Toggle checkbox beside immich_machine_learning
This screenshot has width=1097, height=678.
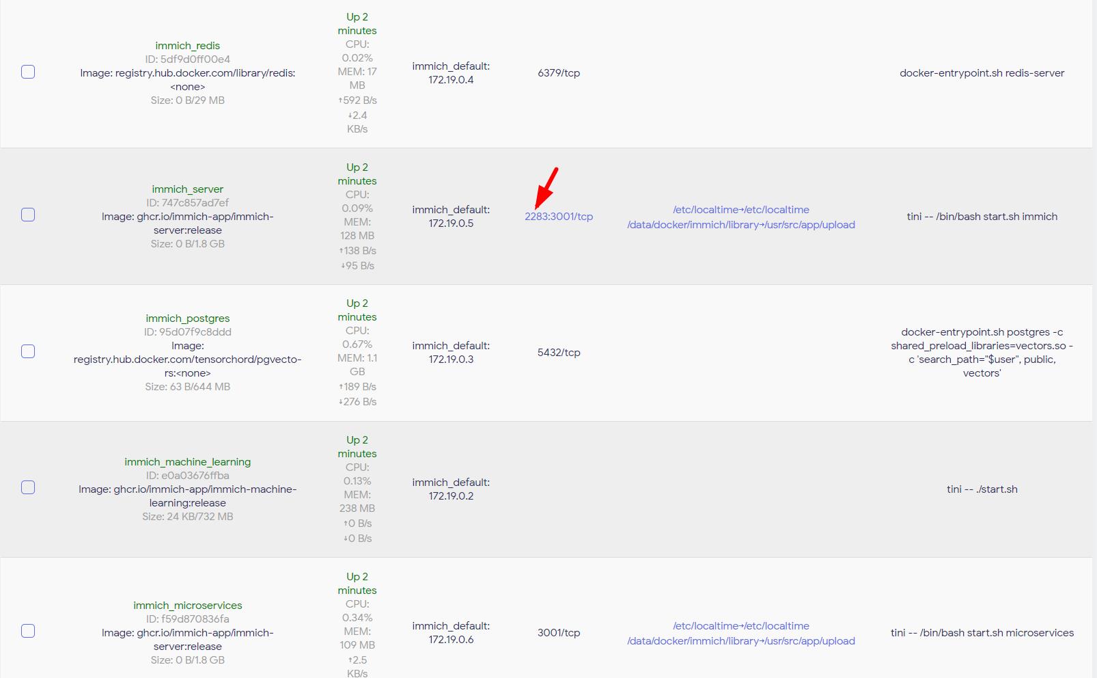(28, 487)
